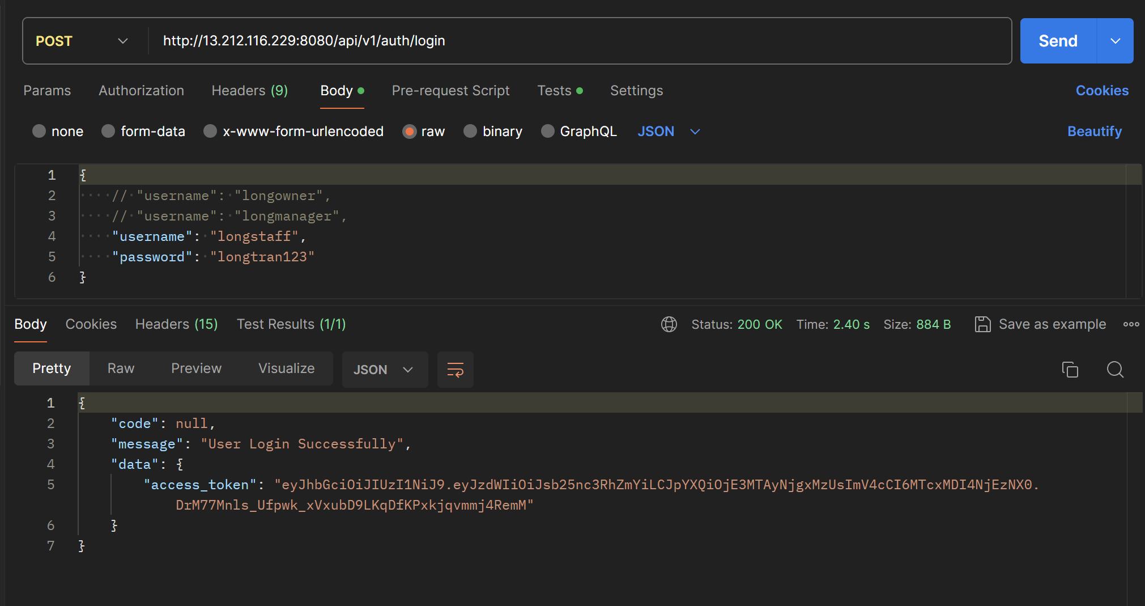Image resolution: width=1145 pixels, height=606 pixels.
Task: Click the Status 200 OK text
Action: pos(737,324)
